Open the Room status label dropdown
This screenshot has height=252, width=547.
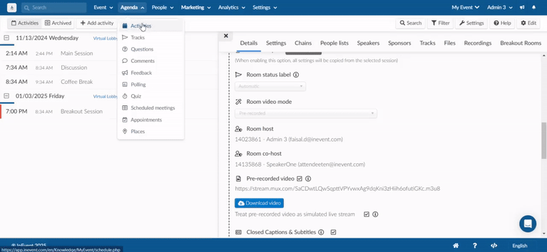(x=270, y=86)
